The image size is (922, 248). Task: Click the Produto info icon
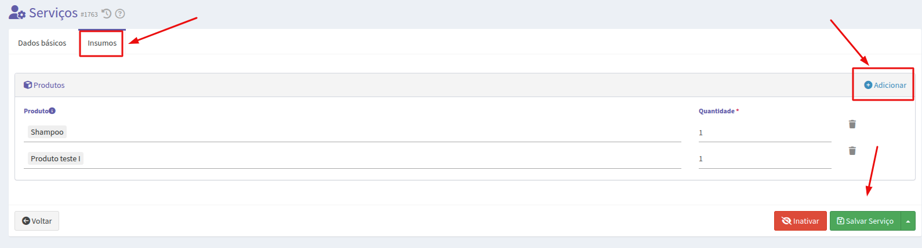(x=52, y=110)
